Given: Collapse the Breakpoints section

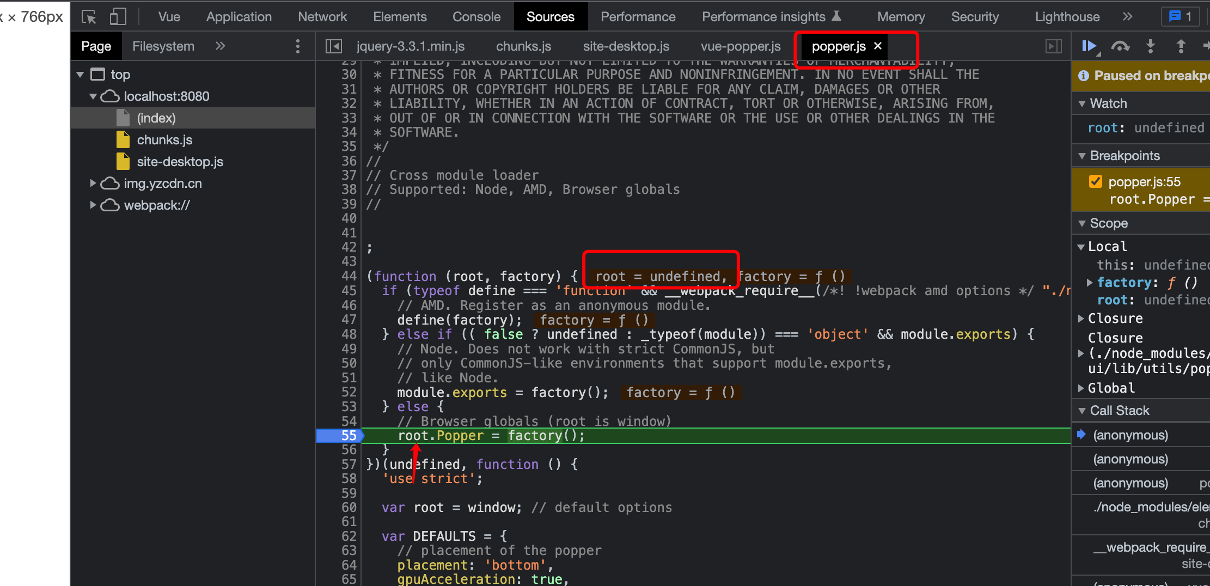Looking at the screenshot, I should [x=1082, y=156].
